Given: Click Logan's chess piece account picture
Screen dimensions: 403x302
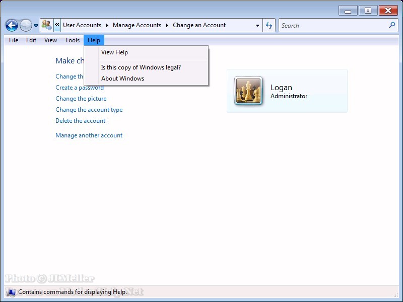Looking at the screenshot, I should pos(248,91).
